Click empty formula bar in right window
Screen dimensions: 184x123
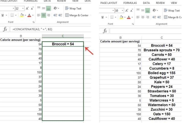pyautogui.click(x=146, y=31)
